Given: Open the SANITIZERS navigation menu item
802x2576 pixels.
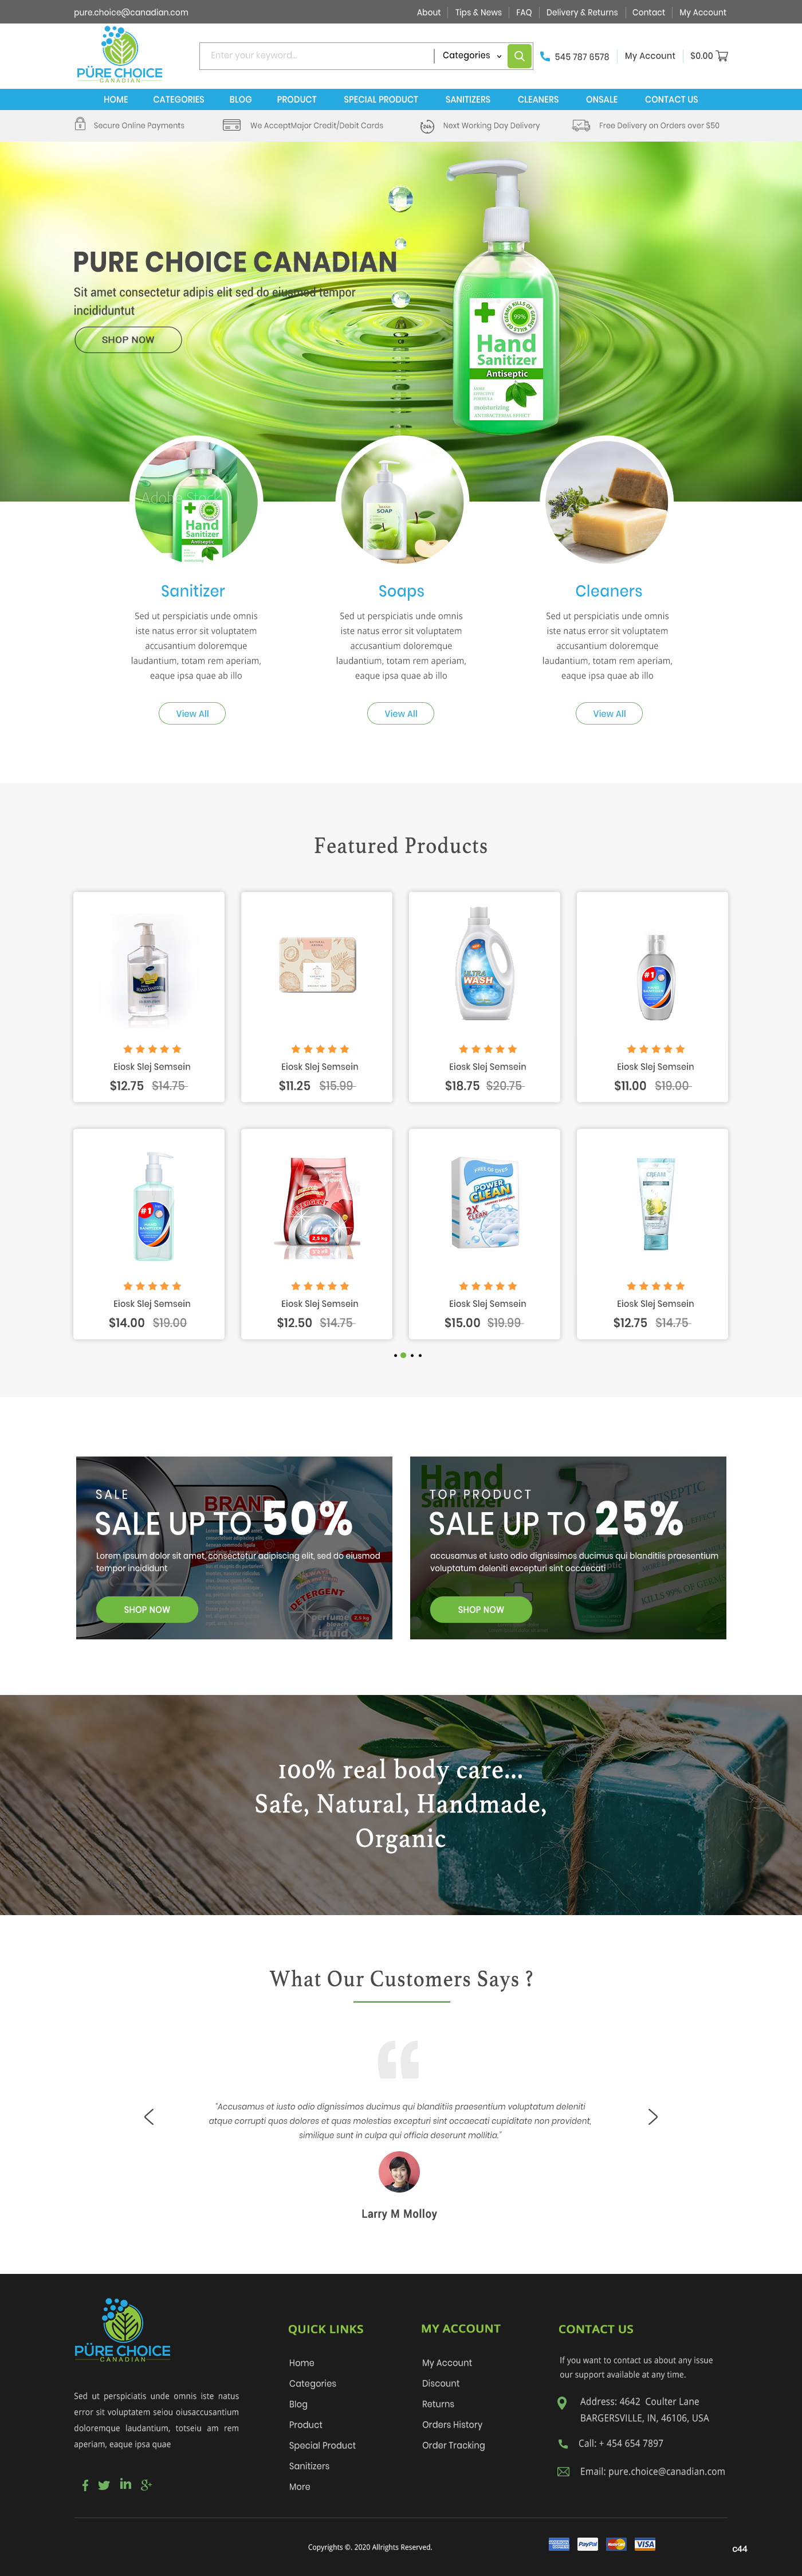Looking at the screenshot, I should coord(468,100).
